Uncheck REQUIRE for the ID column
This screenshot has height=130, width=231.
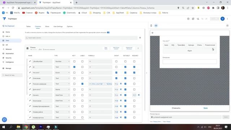coord(134,67)
